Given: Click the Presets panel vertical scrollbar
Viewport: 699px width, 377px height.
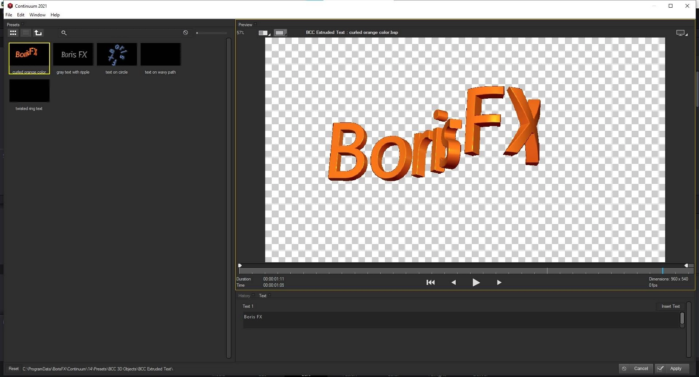Looking at the screenshot, I should pyautogui.click(x=229, y=198).
